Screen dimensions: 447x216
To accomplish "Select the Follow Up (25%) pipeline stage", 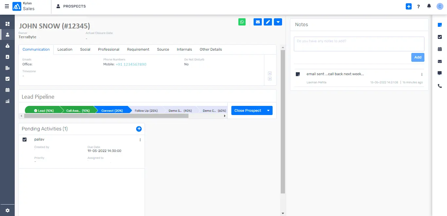I will pos(146,110).
